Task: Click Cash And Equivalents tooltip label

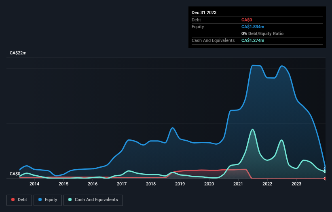Action: tap(213, 40)
